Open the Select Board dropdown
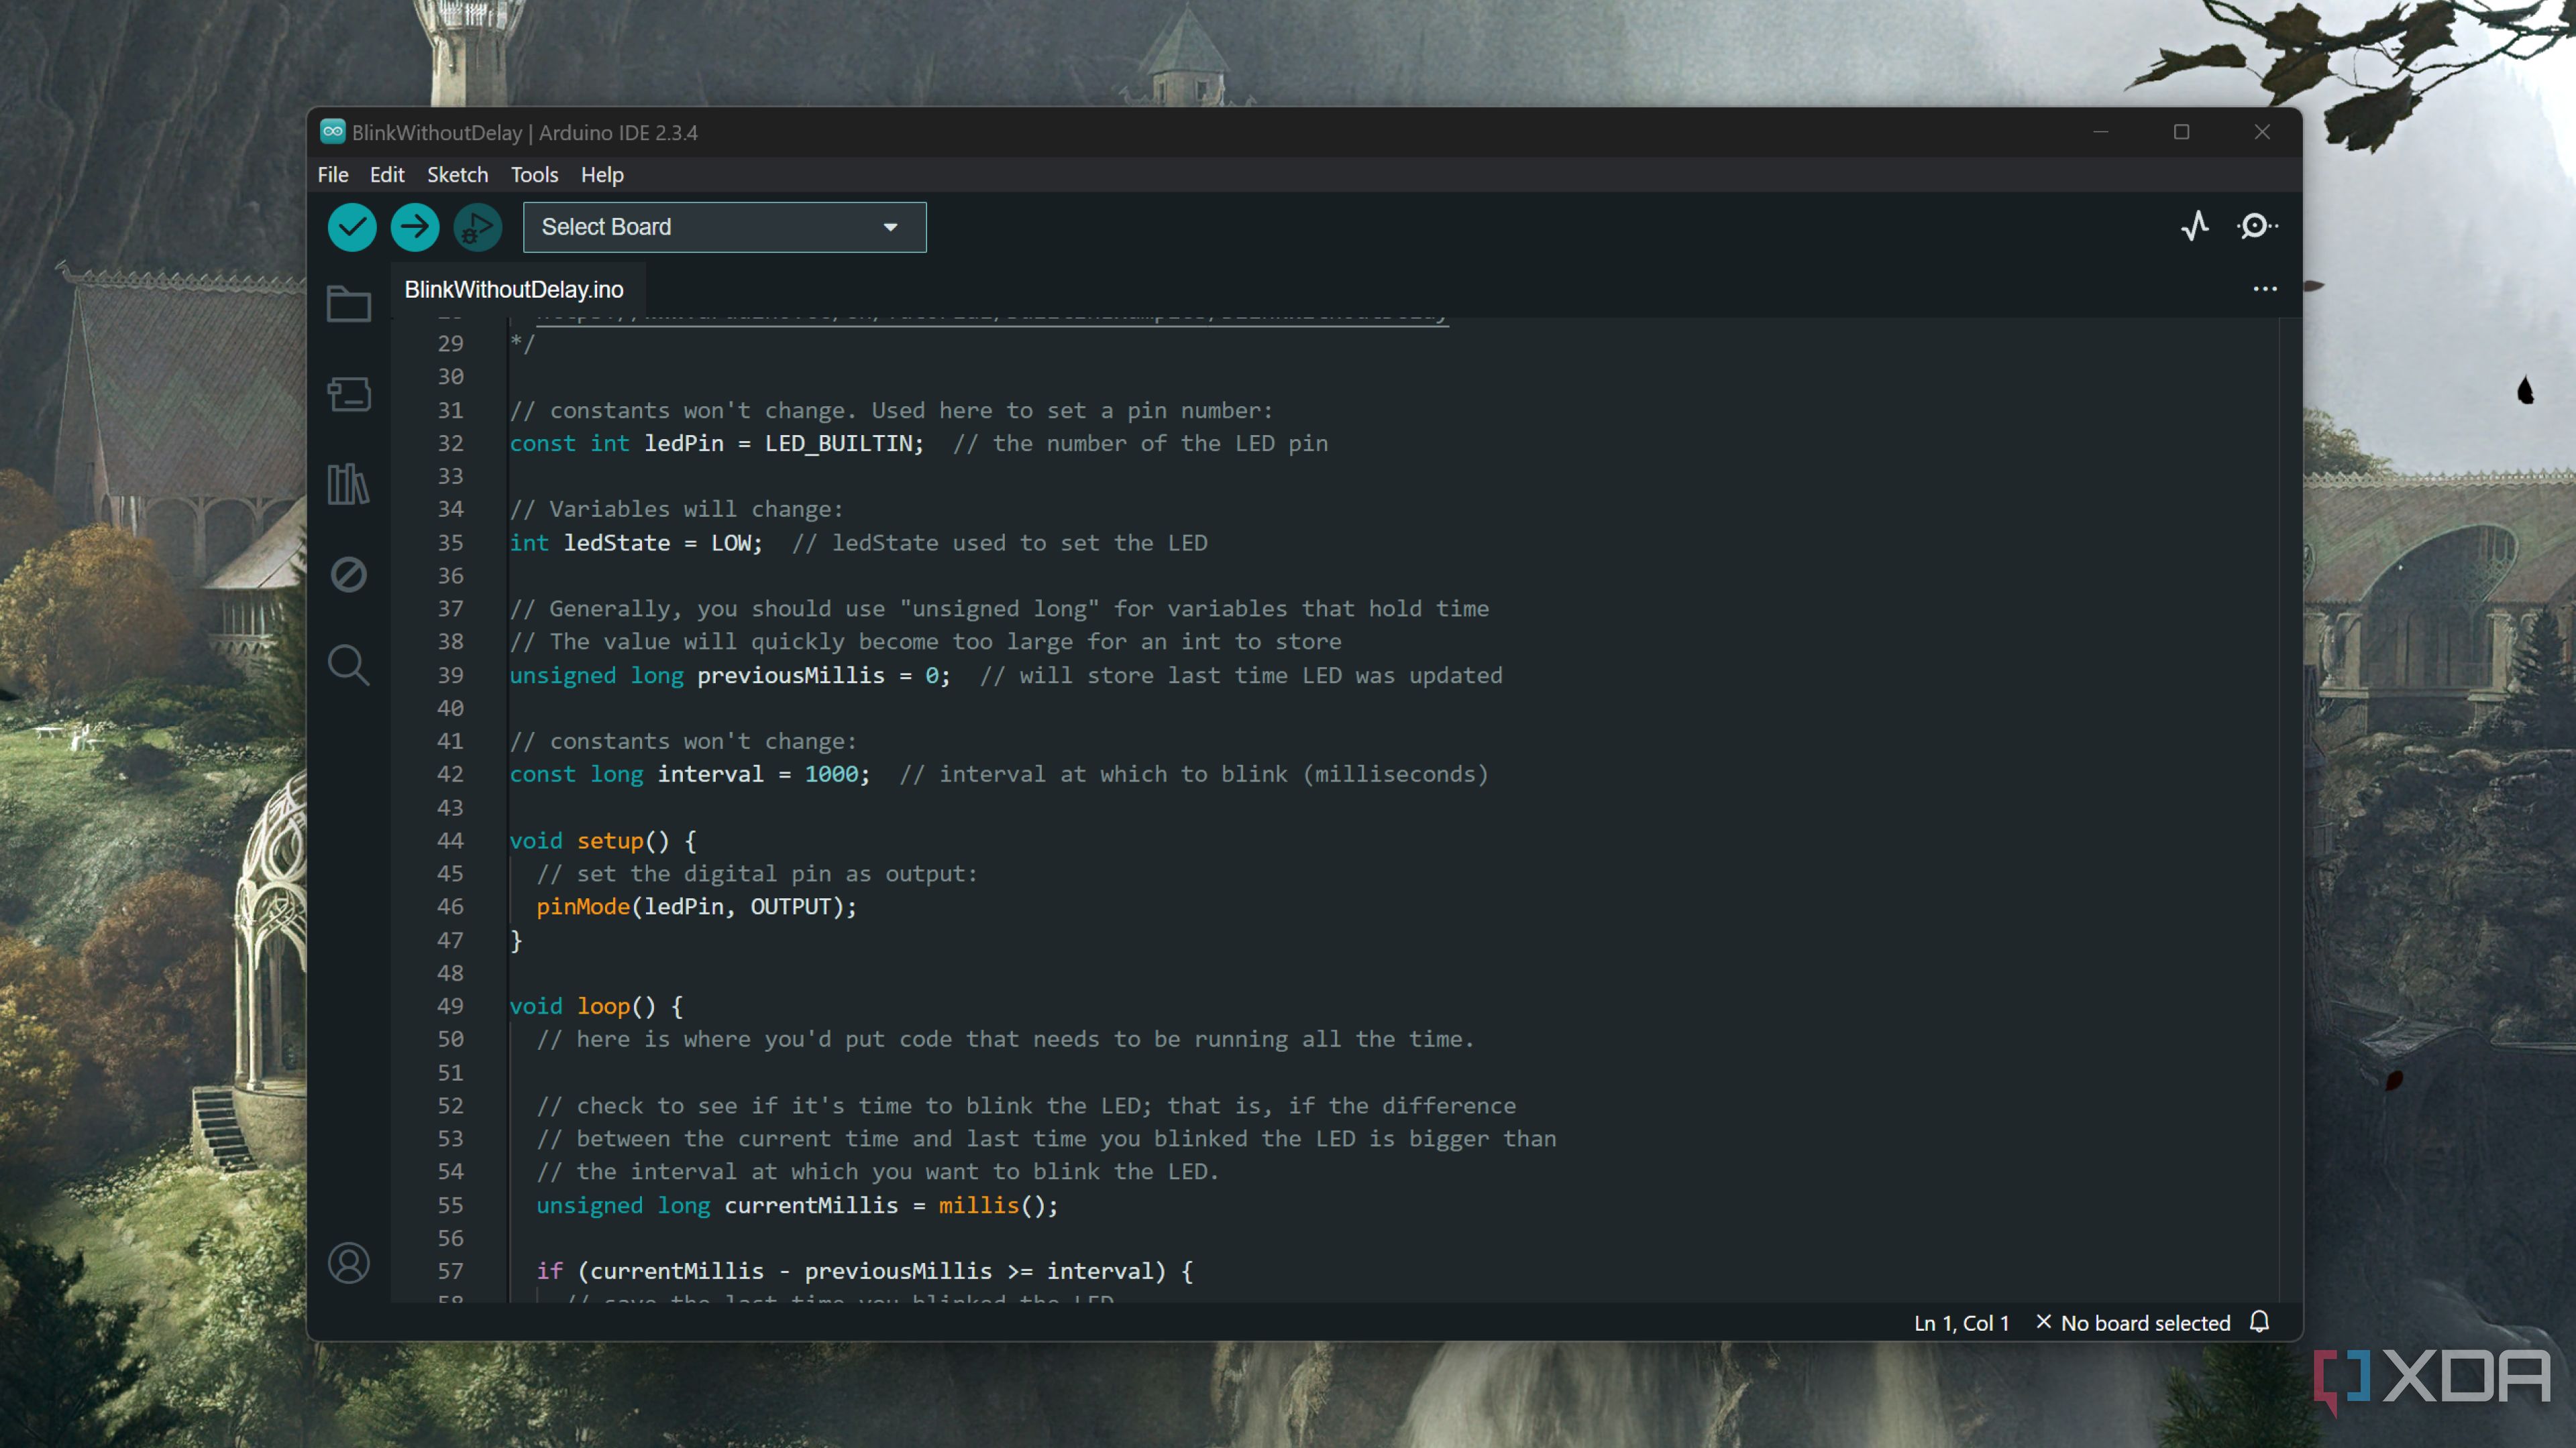2576x1448 pixels. [724, 227]
